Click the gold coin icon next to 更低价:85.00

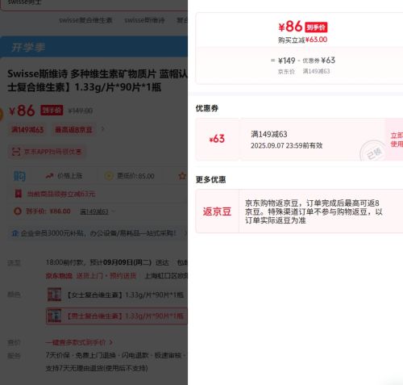109,176
